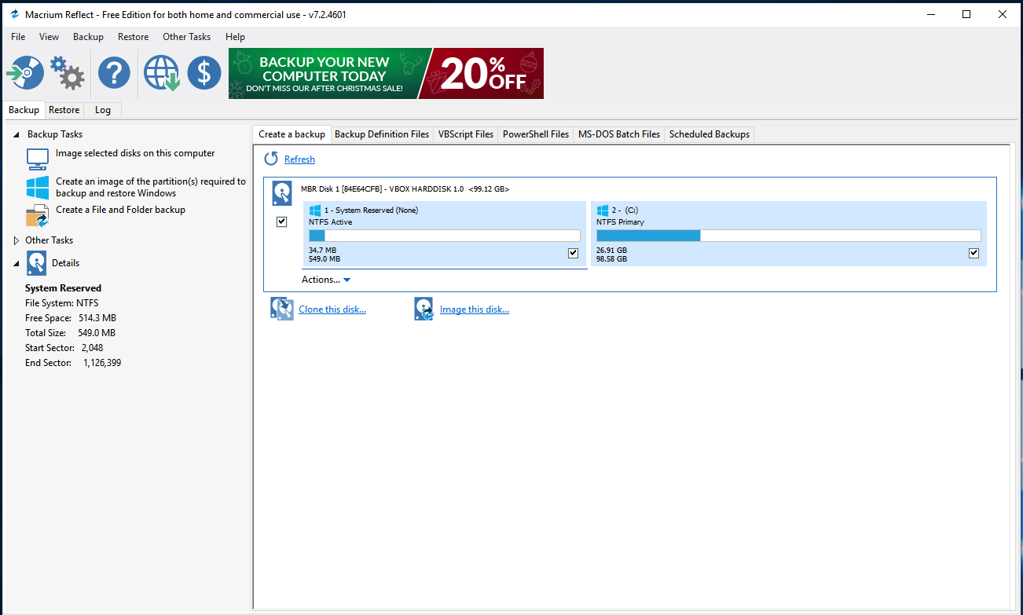Click the System Reserved partition usage bar

point(445,236)
